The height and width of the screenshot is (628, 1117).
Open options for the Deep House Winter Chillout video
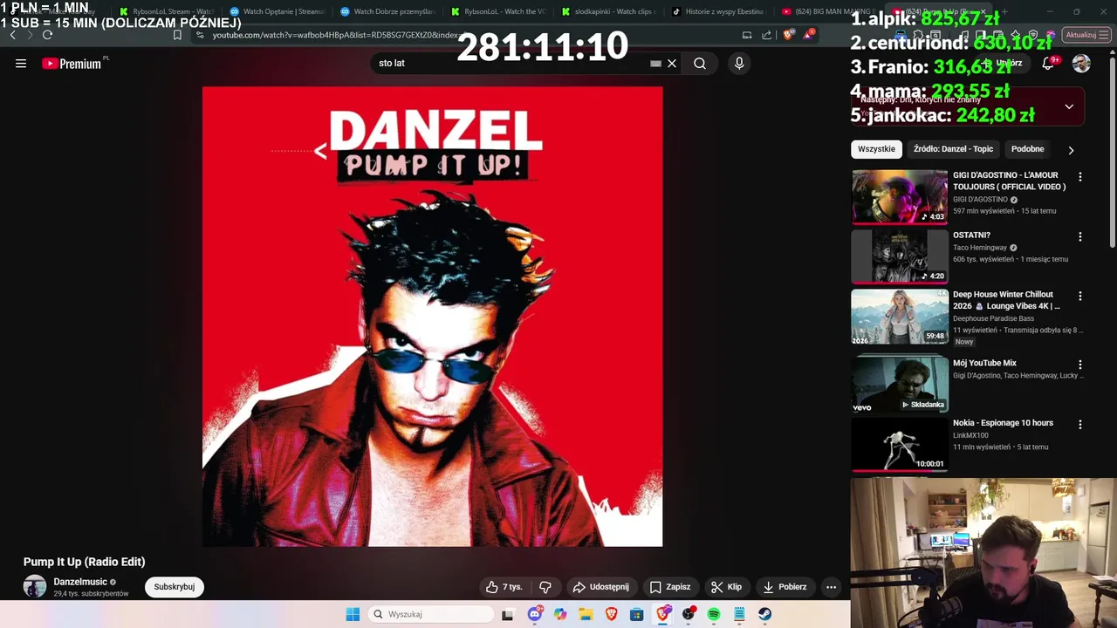[x=1080, y=297]
